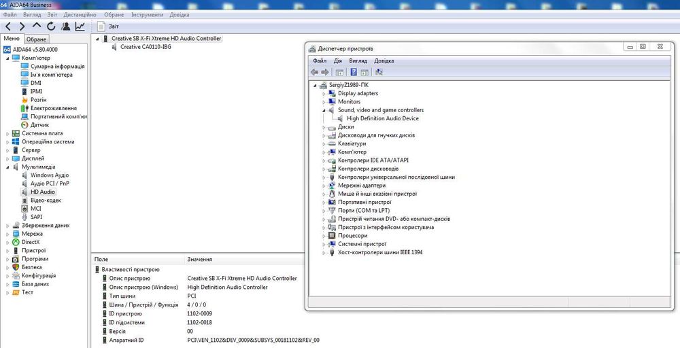Switch to the Обране tab

tap(37, 39)
